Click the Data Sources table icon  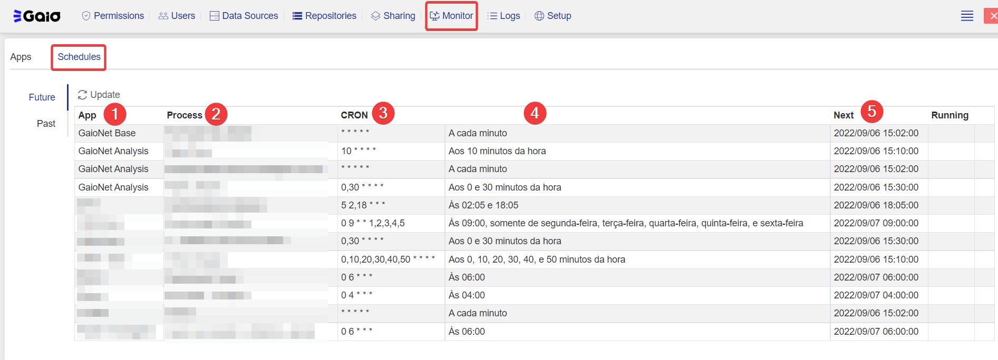coord(214,16)
